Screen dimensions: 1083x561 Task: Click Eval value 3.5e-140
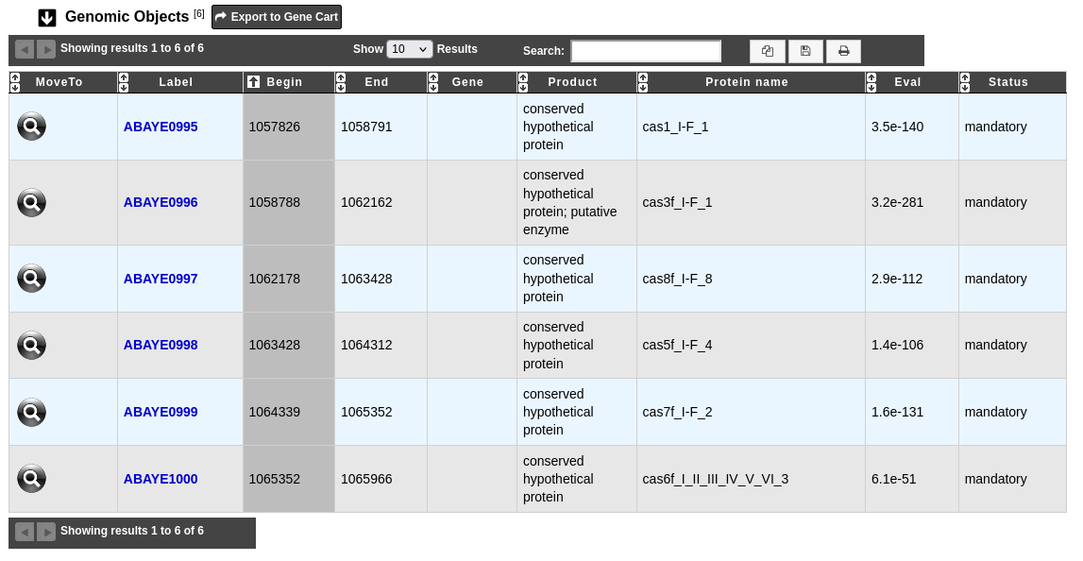[897, 127]
